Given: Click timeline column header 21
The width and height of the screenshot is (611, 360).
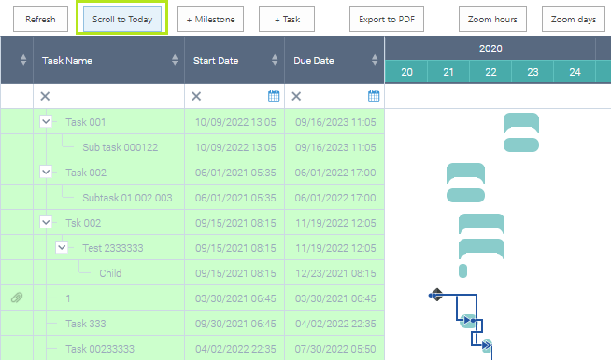Looking at the screenshot, I should (x=448, y=72).
